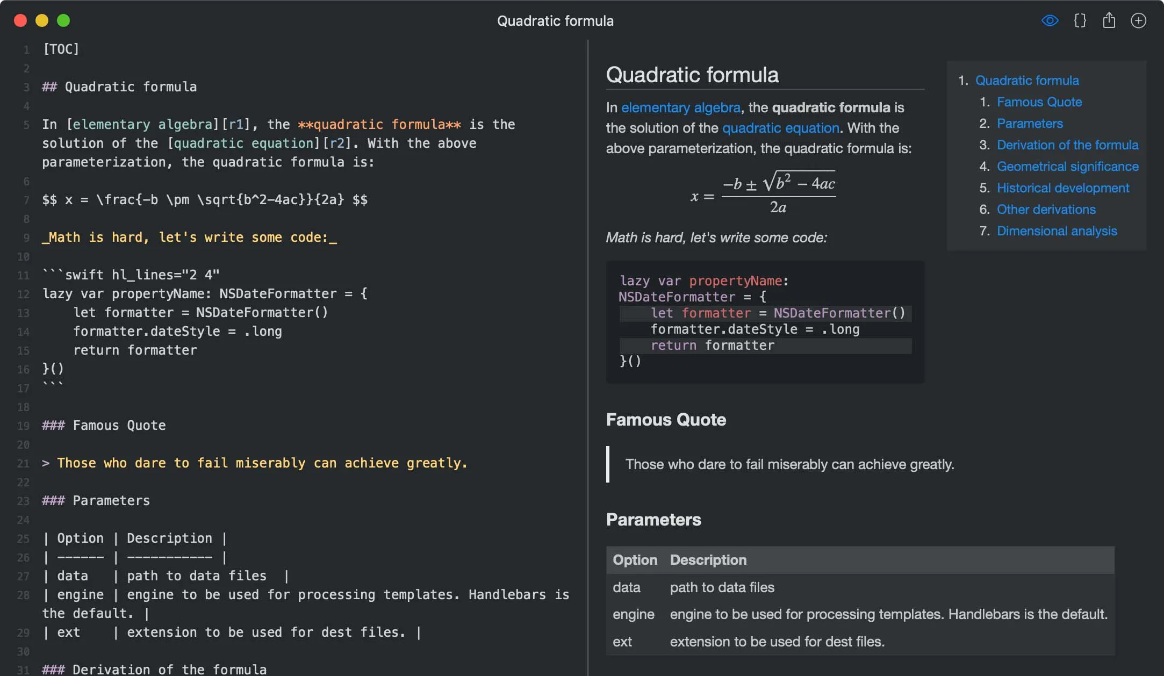The height and width of the screenshot is (676, 1164).
Task: Toggle the preview eye icon
Action: 1050,21
